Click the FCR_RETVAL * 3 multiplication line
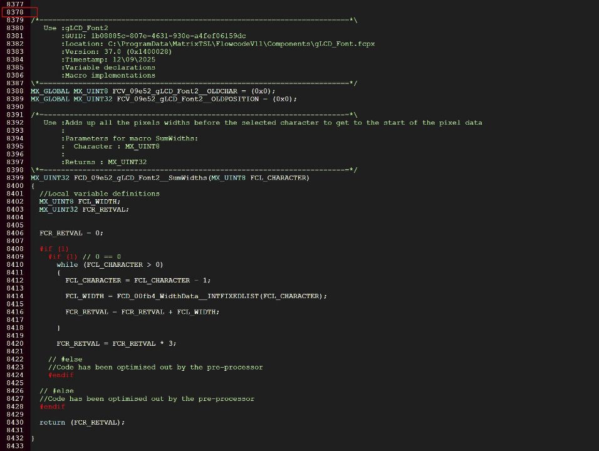 (x=116, y=343)
